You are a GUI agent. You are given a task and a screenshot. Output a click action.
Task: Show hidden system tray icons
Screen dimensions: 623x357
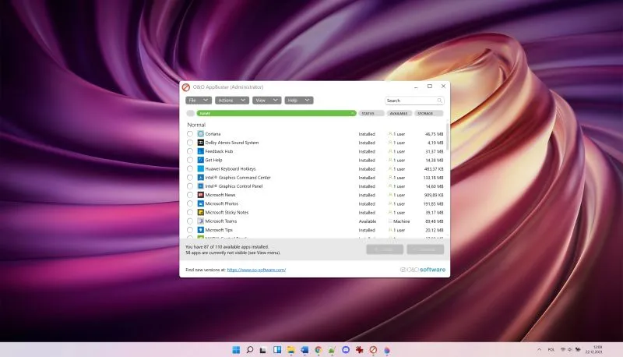(539, 350)
